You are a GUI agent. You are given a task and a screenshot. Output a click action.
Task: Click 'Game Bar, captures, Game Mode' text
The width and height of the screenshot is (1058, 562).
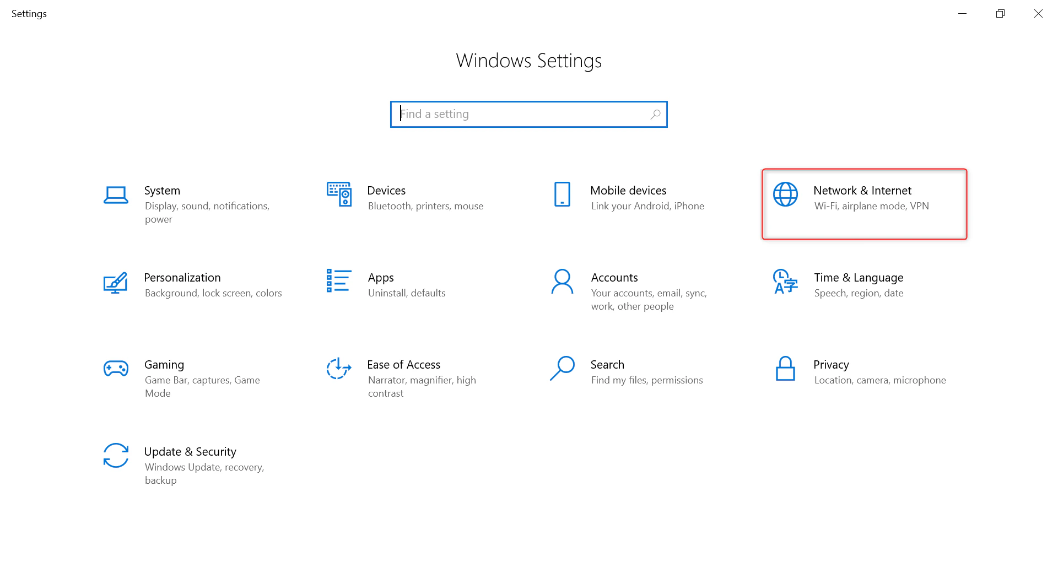click(x=202, y=387)
